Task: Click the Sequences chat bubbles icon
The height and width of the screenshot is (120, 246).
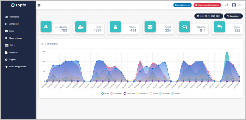Action: click(x=185, y=27)
